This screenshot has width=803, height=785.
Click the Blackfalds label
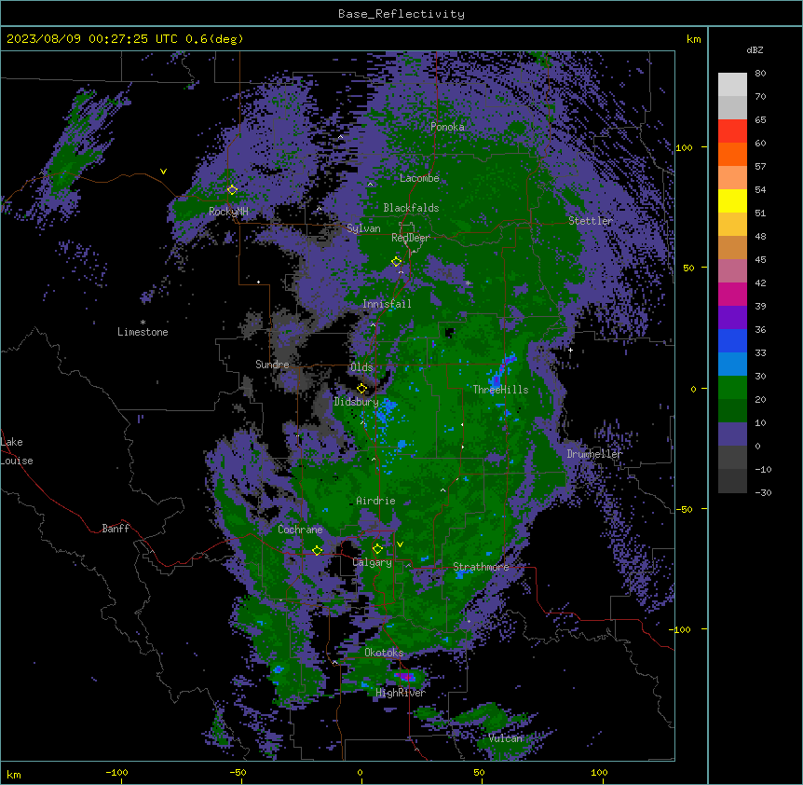[411, 208]
